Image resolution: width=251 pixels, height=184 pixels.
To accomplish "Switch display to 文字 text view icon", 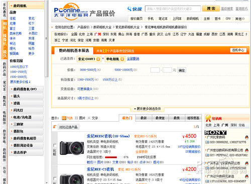I will click(89, 118).
